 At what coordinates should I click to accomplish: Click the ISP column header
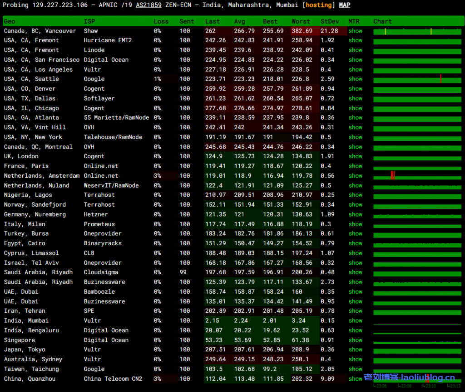89,21
